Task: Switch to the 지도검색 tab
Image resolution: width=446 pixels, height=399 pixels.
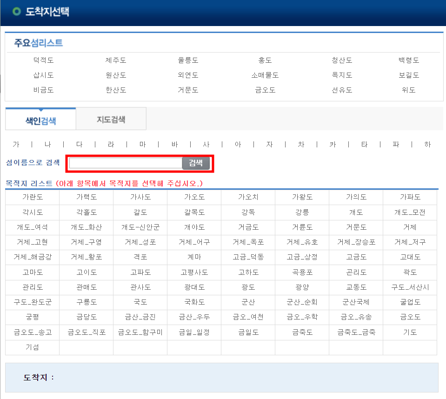Action: tap(111, 119)
